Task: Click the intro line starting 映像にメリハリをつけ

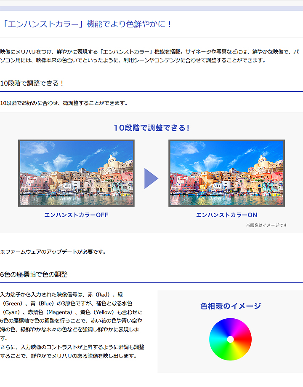Action: click(150, 51)
